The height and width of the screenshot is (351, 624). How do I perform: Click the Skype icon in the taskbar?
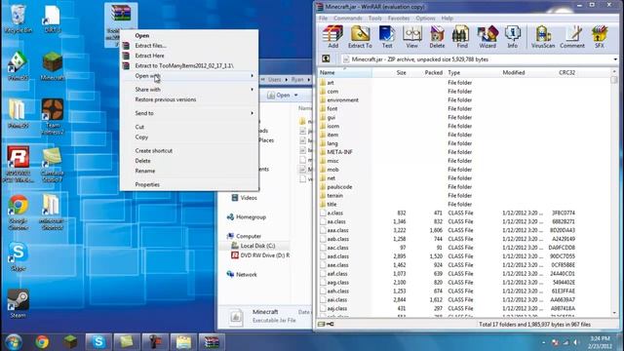pyautogui.click(x=98, y=342)
